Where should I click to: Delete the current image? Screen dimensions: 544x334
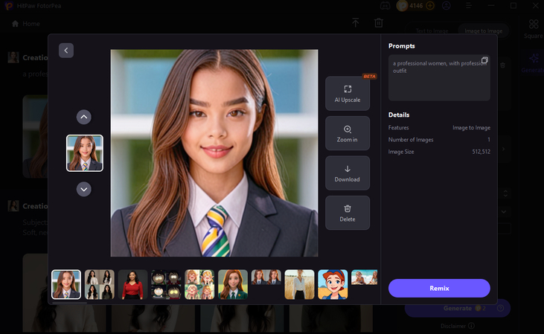[x=347, y=213]
